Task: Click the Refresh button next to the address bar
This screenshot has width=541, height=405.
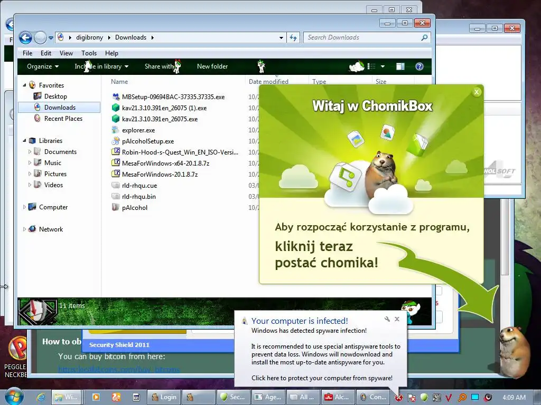Action: click(293, 37)
